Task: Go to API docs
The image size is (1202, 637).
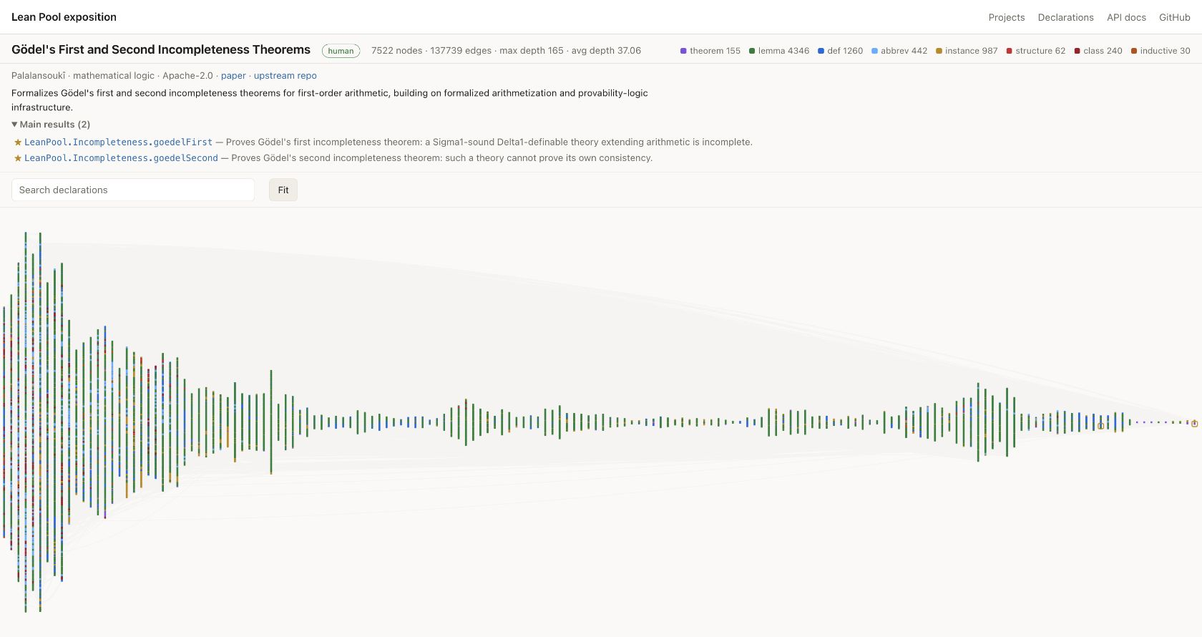Action: point(1126,17)
